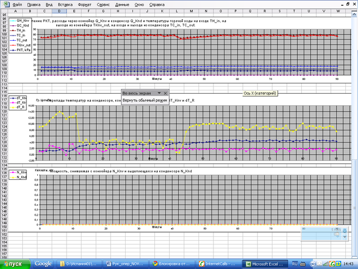Open the RU language indicator
358x269 pixels.
(x=295, y=264)
